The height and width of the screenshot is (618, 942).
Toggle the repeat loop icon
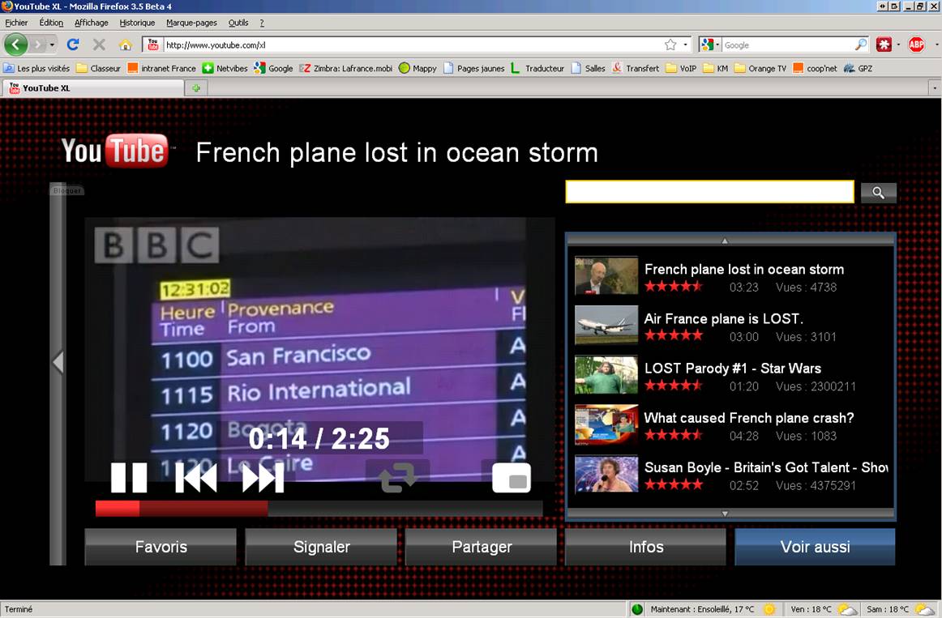(x=398, y=477)
